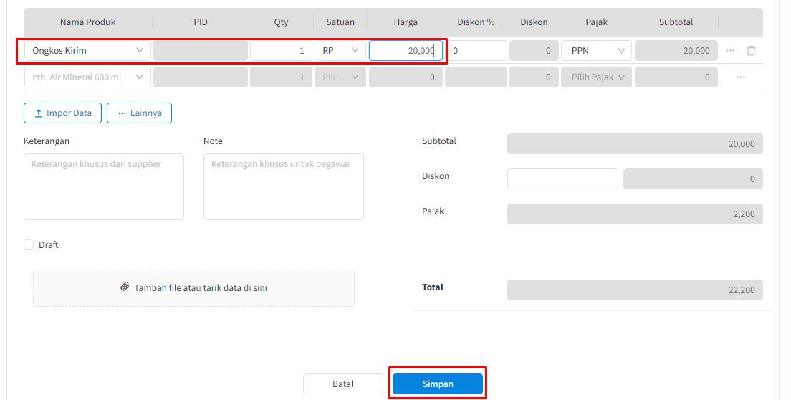Viewport: 791px width, 400px height.
Task: Click the Qty column header
Action: click(281, 22)
